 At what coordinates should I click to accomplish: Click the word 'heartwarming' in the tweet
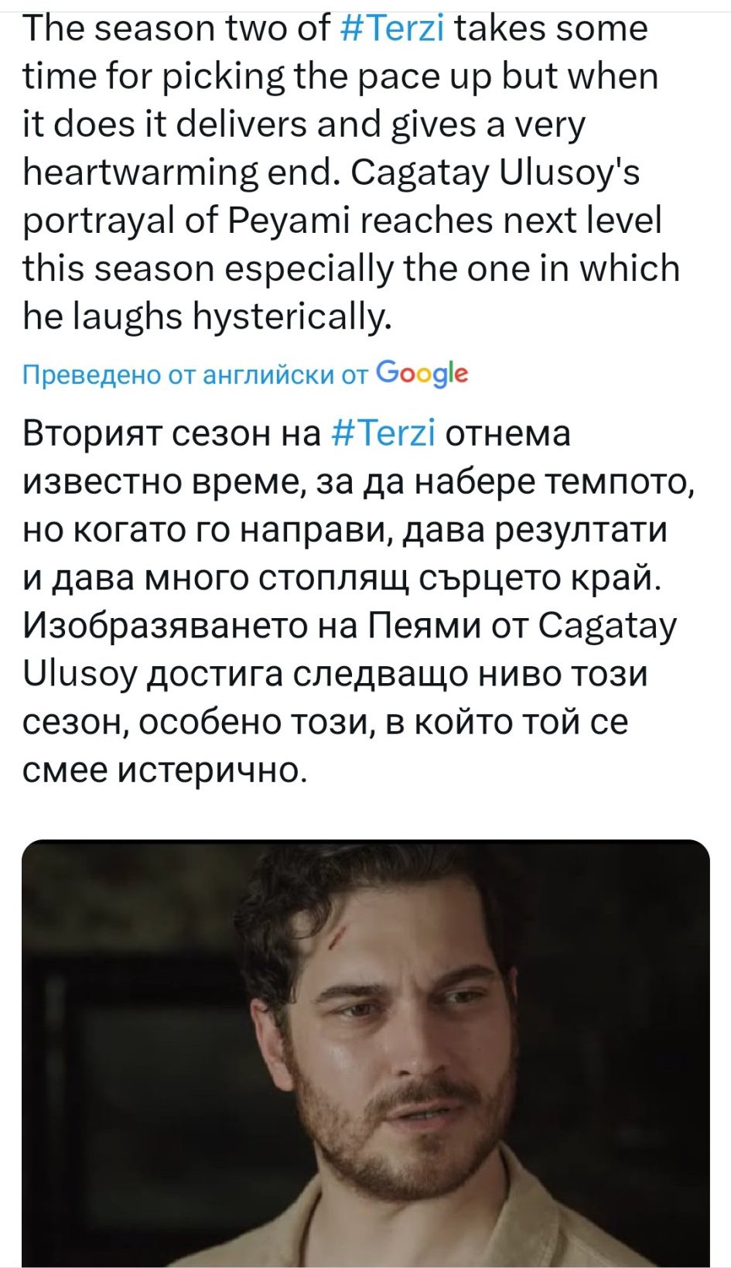[140, 173]
